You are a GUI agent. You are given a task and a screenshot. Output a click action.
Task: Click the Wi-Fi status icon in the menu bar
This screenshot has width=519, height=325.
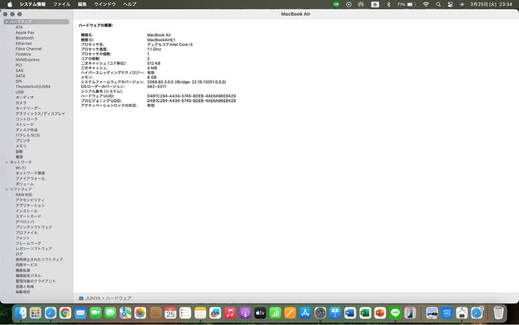[x=426, y=4]
